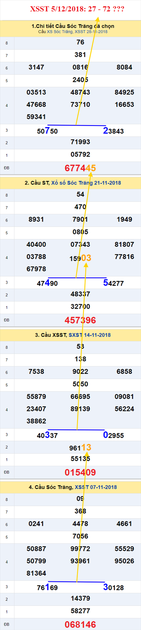This screenshot has height=630, width=141.
Task: Select prize number 76
Action: [80, 42]
